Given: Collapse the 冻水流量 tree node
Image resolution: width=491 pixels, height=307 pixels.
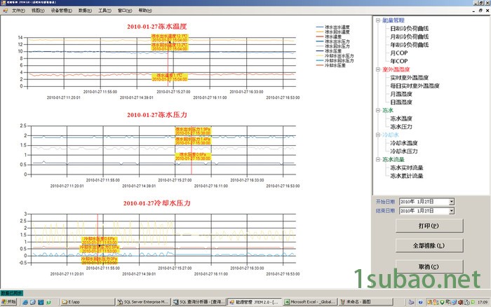Looking at the screenshot, I should pos(377,160).
